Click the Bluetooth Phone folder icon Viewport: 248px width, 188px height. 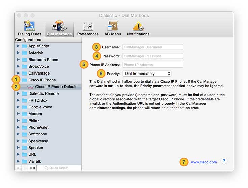(24, 60)
